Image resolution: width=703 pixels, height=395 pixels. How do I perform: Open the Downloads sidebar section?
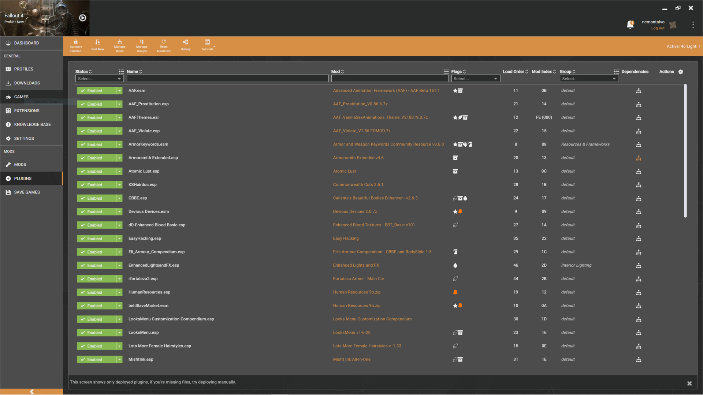[31, 83]
